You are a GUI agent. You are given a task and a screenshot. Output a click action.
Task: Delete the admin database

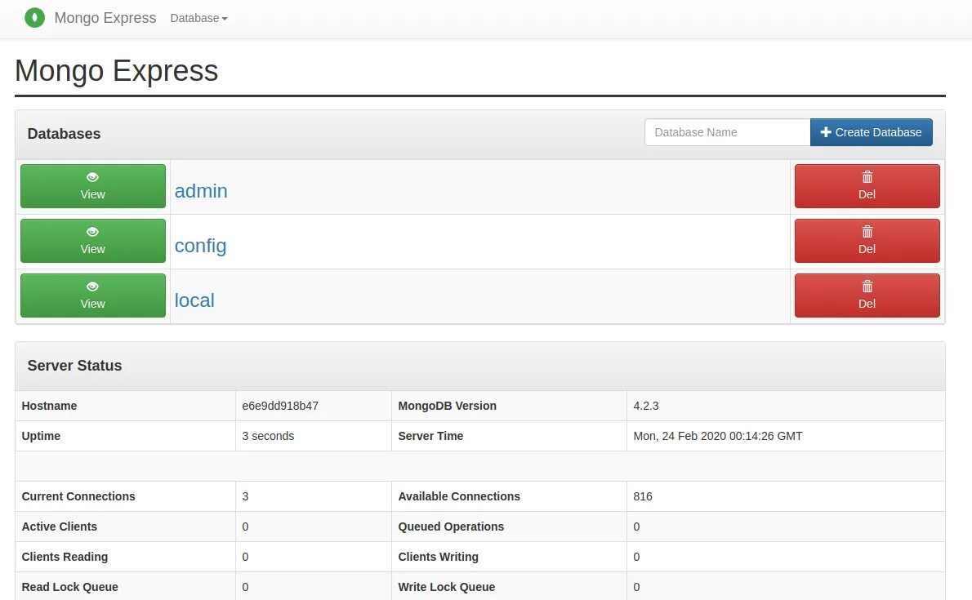pyautogui.click(x=867, y=186)
